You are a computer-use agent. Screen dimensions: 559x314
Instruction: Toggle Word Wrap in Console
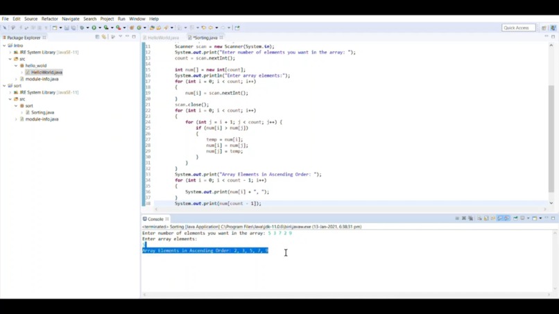(x=493, y=218)
